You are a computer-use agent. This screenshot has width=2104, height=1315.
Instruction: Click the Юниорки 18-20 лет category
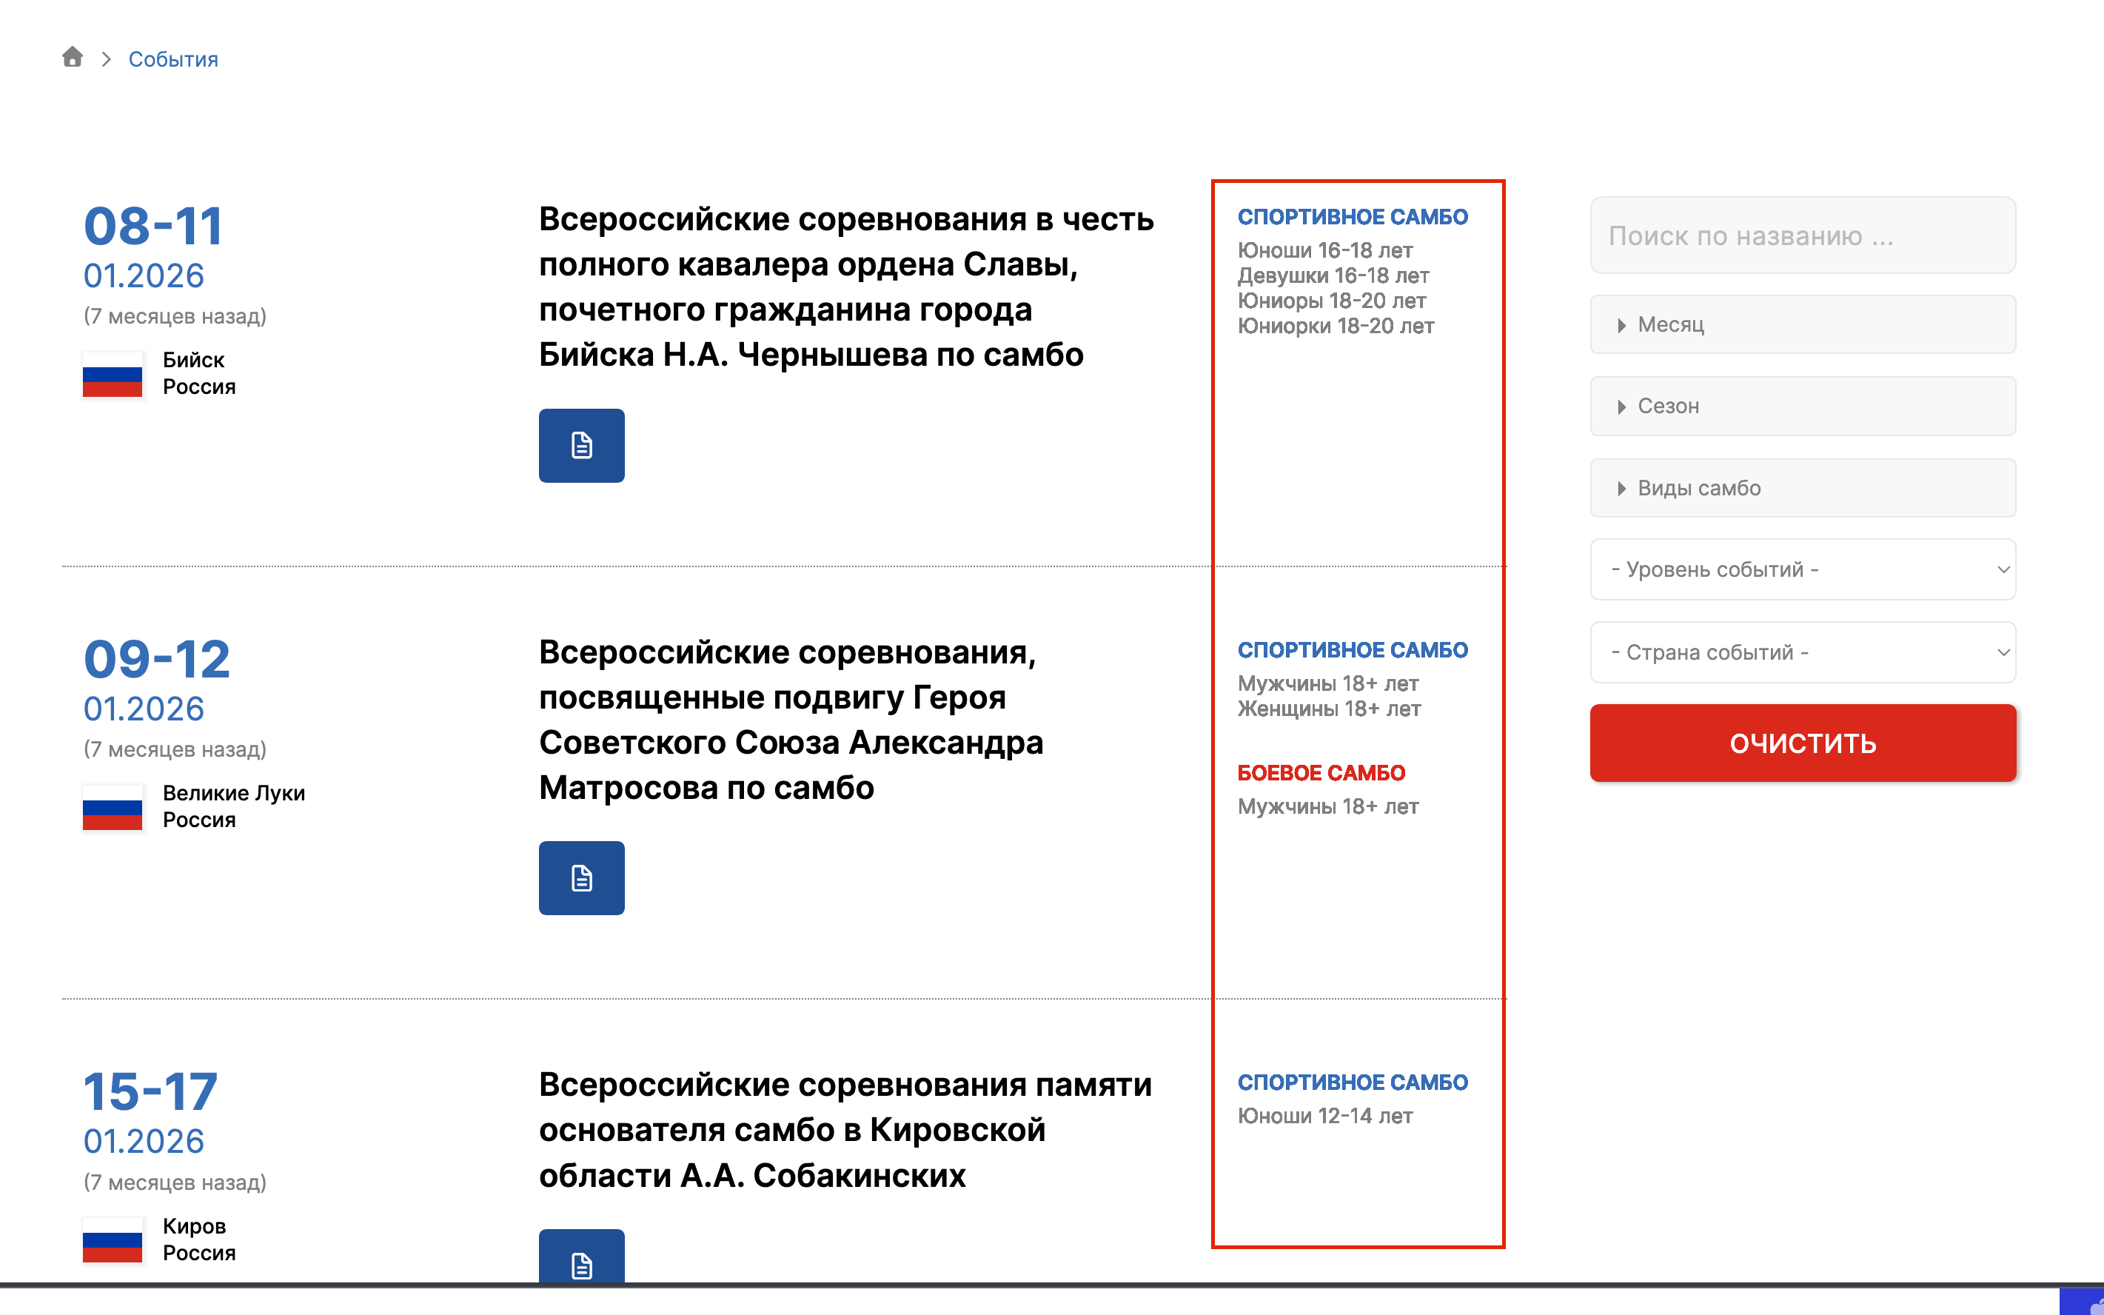pyautogui.click(x=1336, y=326)
